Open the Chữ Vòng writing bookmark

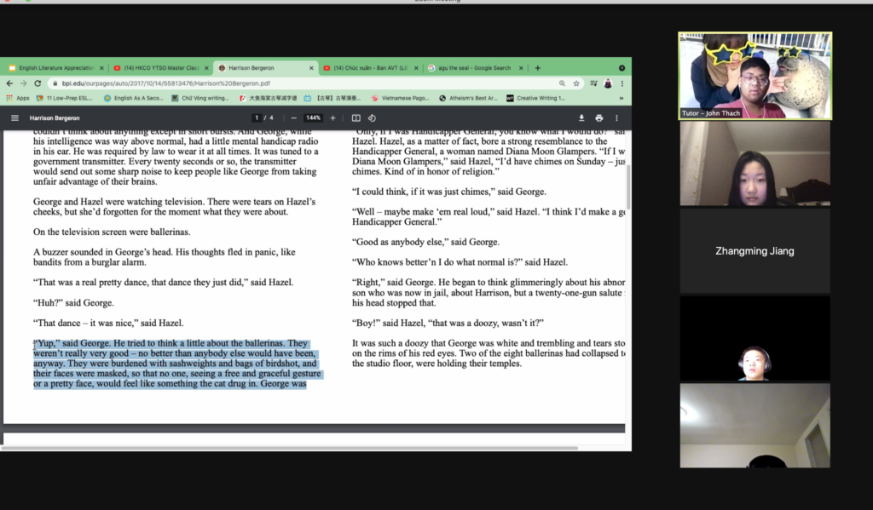[x=199, y=99]
